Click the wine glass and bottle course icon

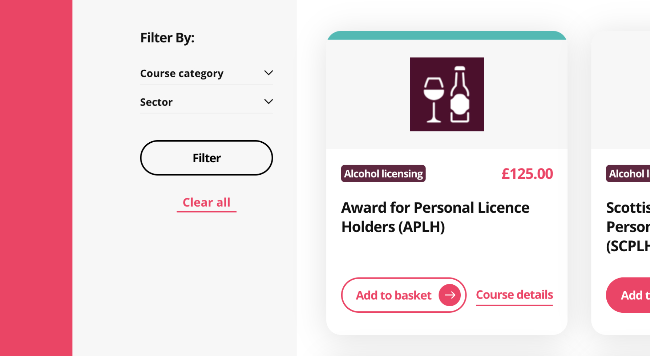[x=447, y=94]
